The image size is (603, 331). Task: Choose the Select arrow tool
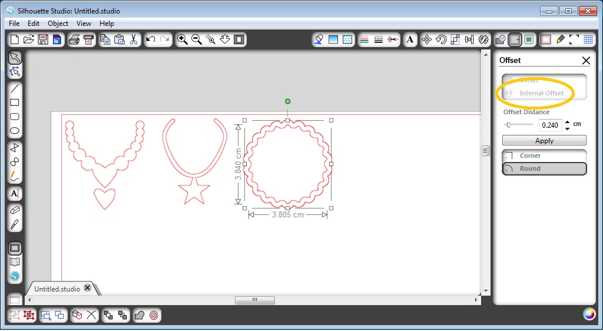point(15,58)
